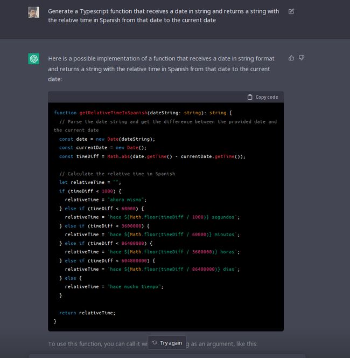The width and height of the screenshot is (350, 358).
Task: Click the ChatGPT logo avatar
Action: [x=34, y=59]
